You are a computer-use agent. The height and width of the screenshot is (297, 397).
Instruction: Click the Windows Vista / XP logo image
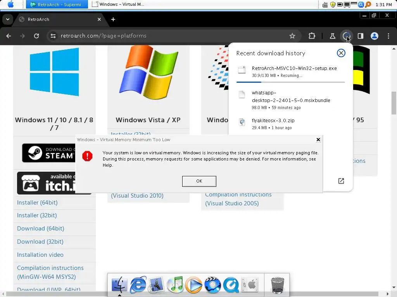click(x=148, y=73)
